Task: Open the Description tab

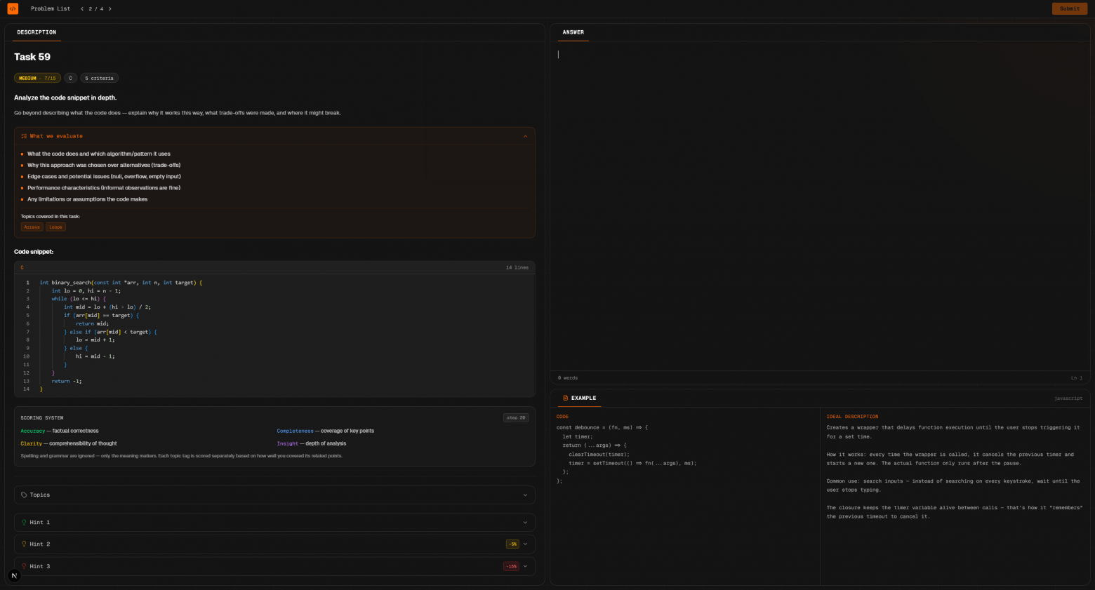Action: click(36, 32)
